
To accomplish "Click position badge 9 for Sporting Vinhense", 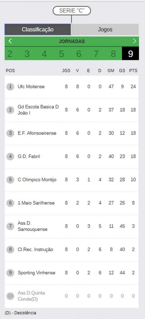I will tap(10, 273).
